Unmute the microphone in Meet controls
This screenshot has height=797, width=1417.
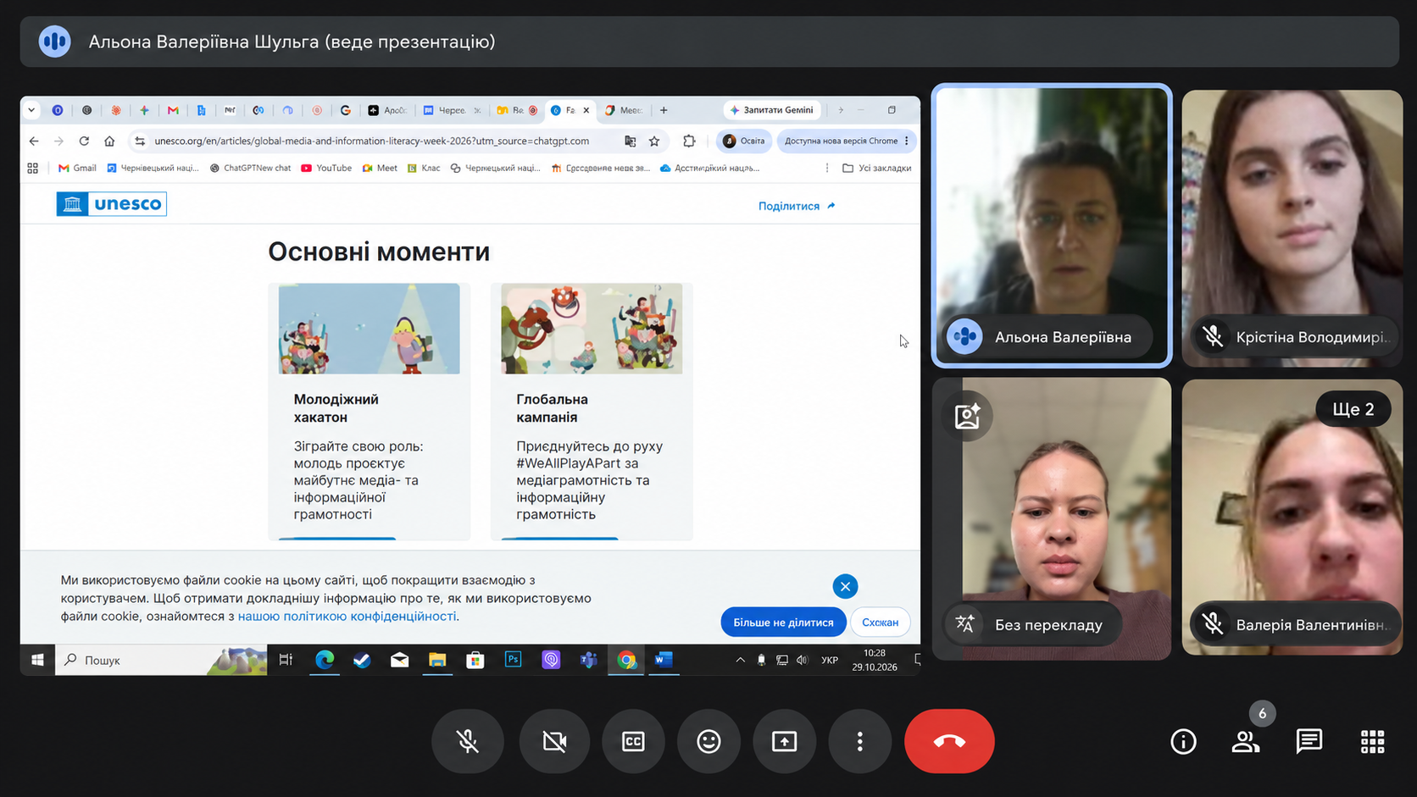[x=468, y=741]
